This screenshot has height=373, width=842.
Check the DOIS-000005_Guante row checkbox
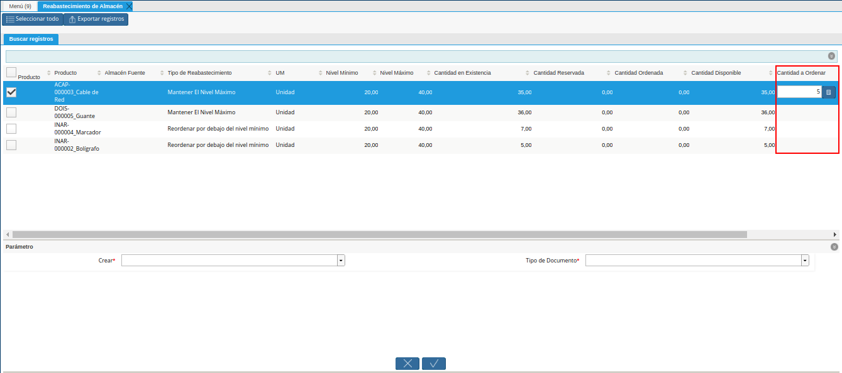[11, 112]
